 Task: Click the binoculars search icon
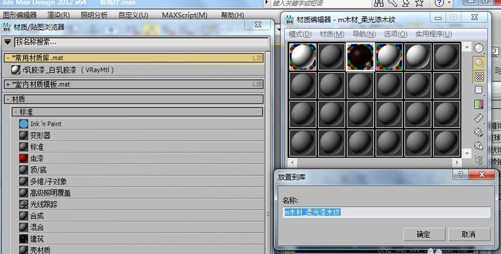click(379, 3)
